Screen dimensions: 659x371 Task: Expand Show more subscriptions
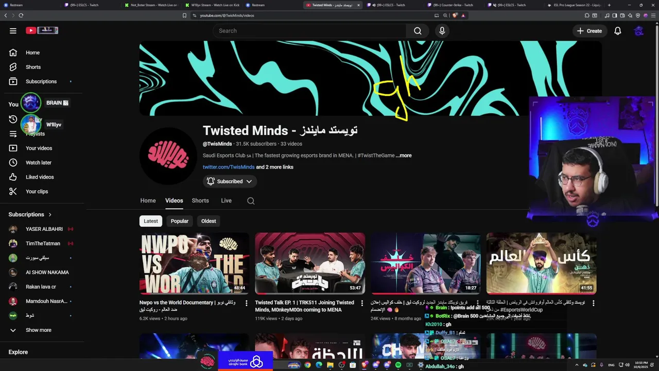click(x=39, y=330)
